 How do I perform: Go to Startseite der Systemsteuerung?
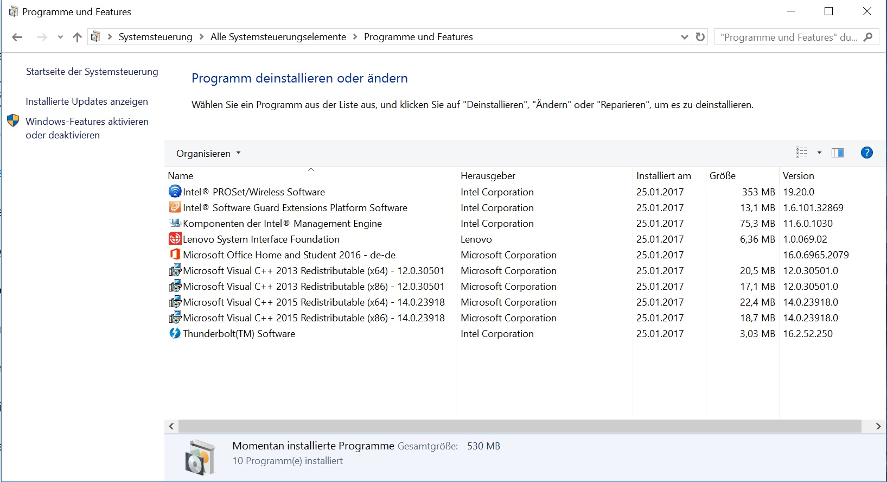tap(92, 72)
